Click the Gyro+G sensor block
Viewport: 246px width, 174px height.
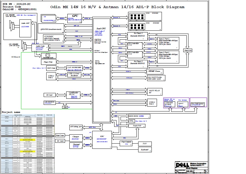coord(183,104)
